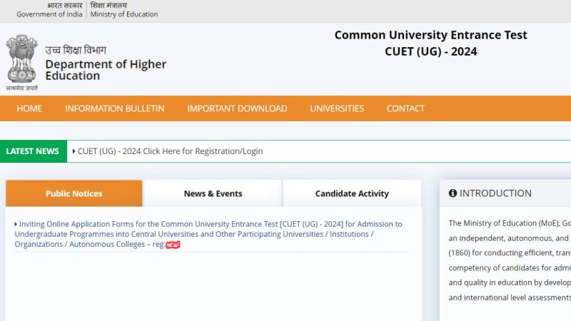The height and width of the screenshot is (321, 571).
Task: Click the info icon beside INTRODUCTION
Action: coord(453,193)
